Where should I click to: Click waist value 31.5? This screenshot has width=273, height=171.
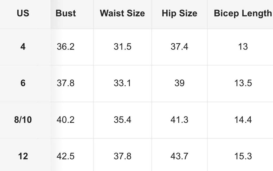[122, 47]
